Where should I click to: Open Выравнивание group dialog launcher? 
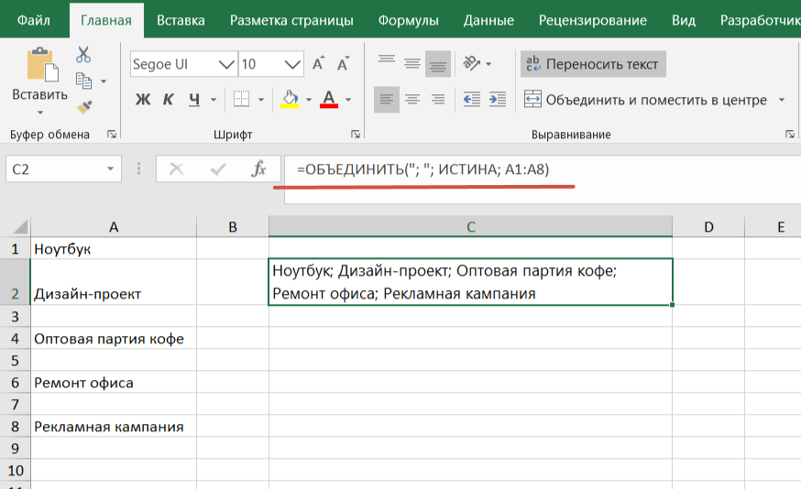tap(790, 135)
